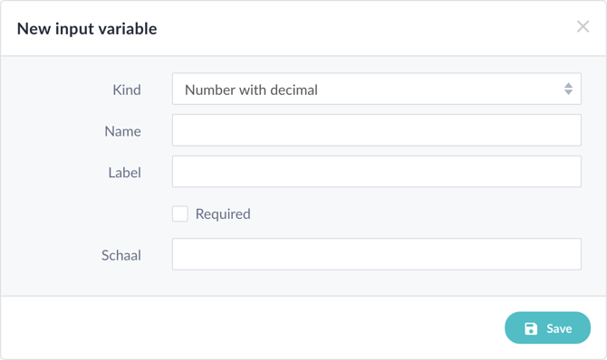Focus the Schaal input field
Screen dimensions: 607x360
point(376,254)
